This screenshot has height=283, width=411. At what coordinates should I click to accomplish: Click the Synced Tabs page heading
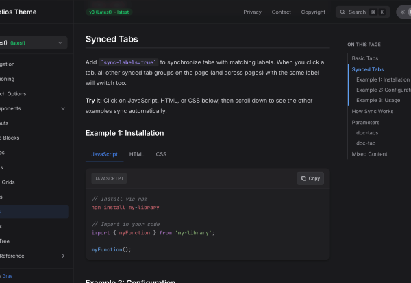coord(112,39)
